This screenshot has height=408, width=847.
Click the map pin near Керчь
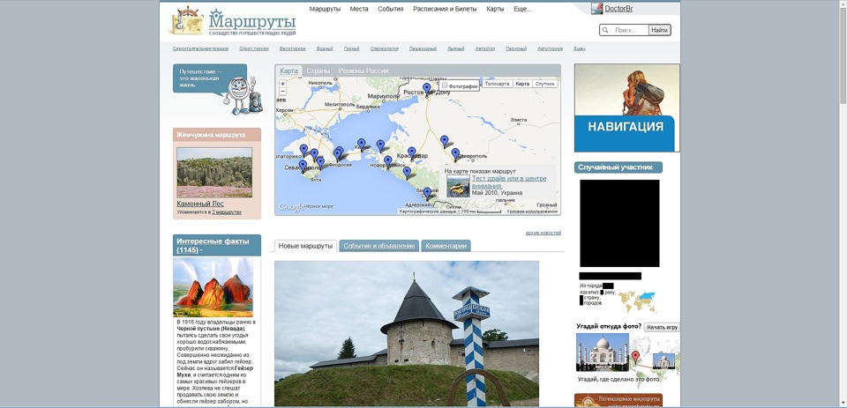362,145
